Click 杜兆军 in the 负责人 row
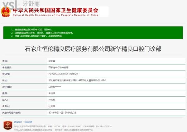The image size is (187, 132). 52,106
